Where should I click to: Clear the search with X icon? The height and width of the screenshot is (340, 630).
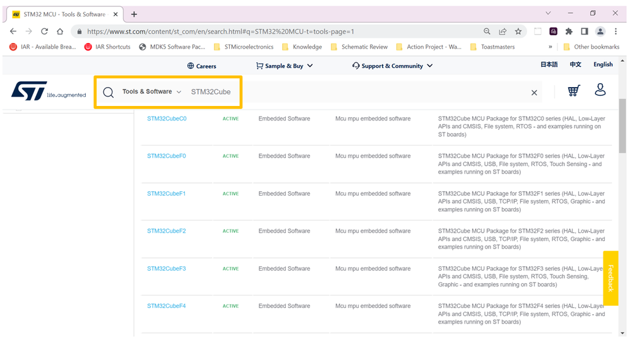coord(534,93)
